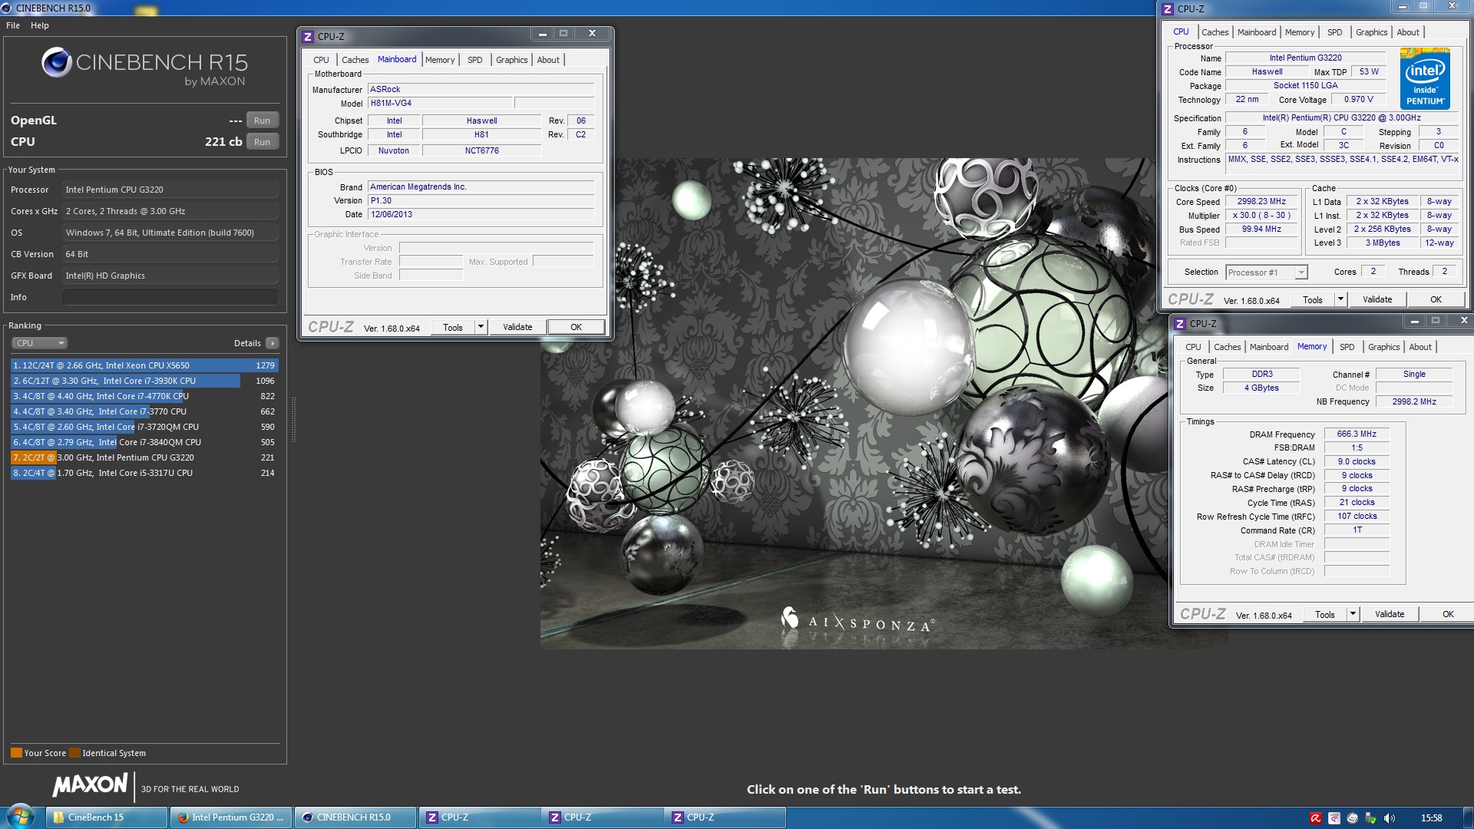Screen dimensions: 1474x829
Task: Click Validate in Memory CPU-Z window
Action: [1390, 614]
